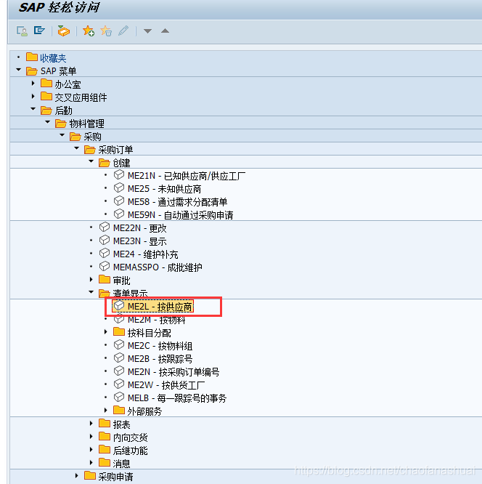The height and width of the screenshot is (484, 482).
Task: Select ME22N - 更改 transaction
Action: click(139, 228)
